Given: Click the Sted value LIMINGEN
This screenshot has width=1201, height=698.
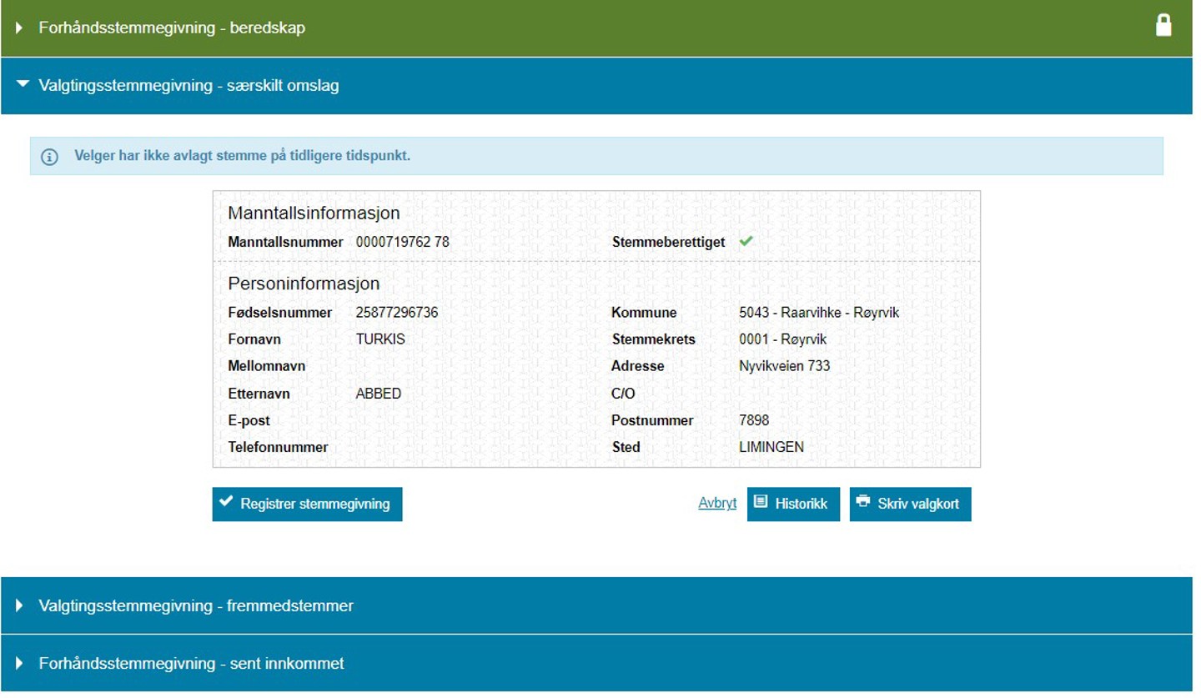Looking at the screenshot, I should tap(771, 447).
